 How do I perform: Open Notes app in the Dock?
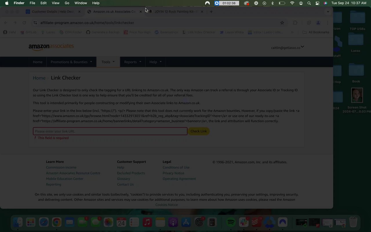[160, 222]
